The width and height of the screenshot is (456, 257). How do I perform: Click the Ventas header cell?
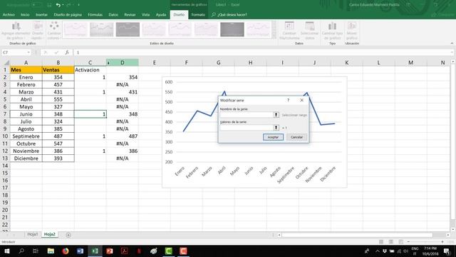click(x=58, y=70)
